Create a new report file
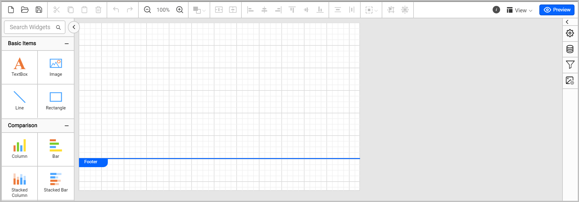The image size is (579, 202). [x=11, y=10]
